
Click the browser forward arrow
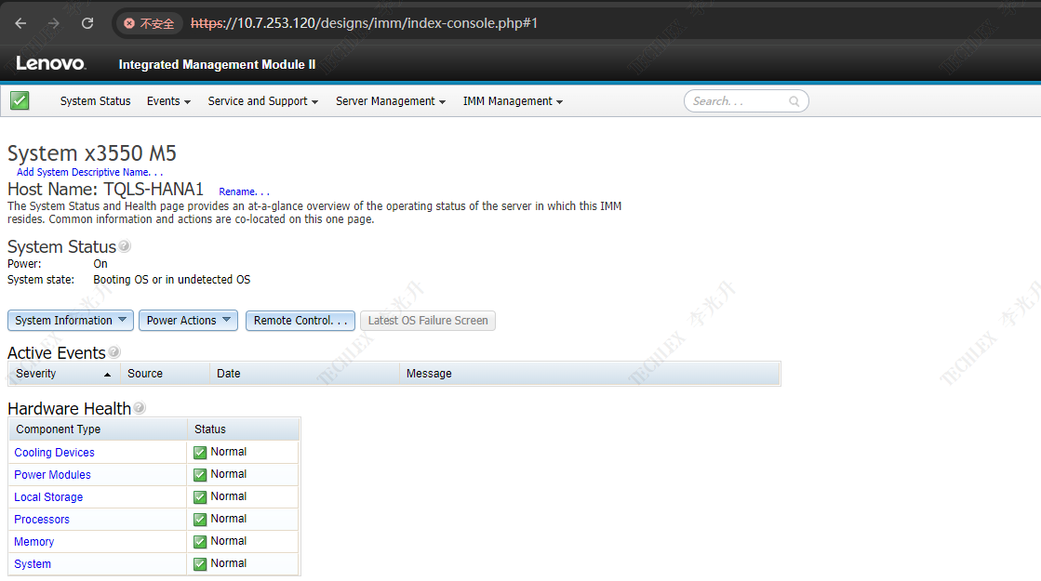pyautogui.click(x=54, y=23)
